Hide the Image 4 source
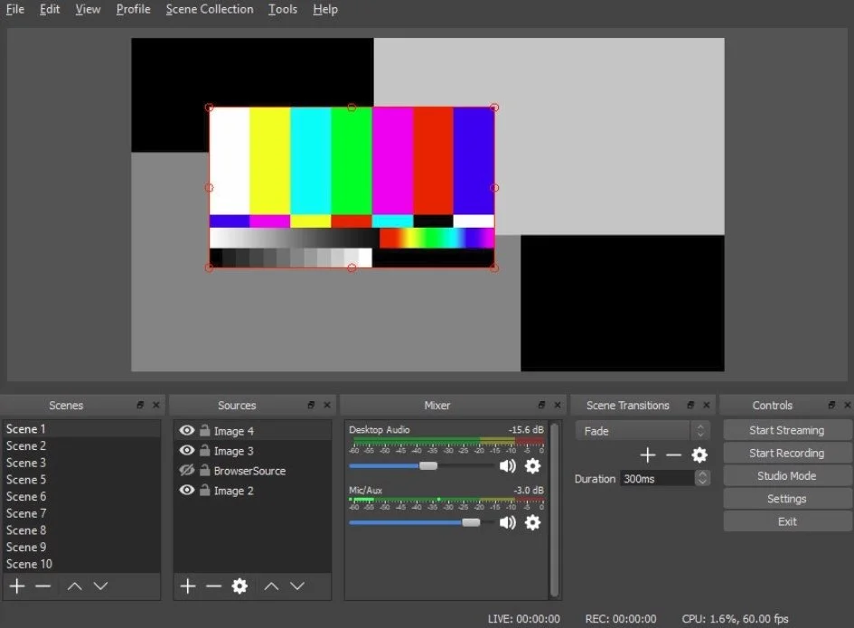854x628 pixels. pos(187,430)
